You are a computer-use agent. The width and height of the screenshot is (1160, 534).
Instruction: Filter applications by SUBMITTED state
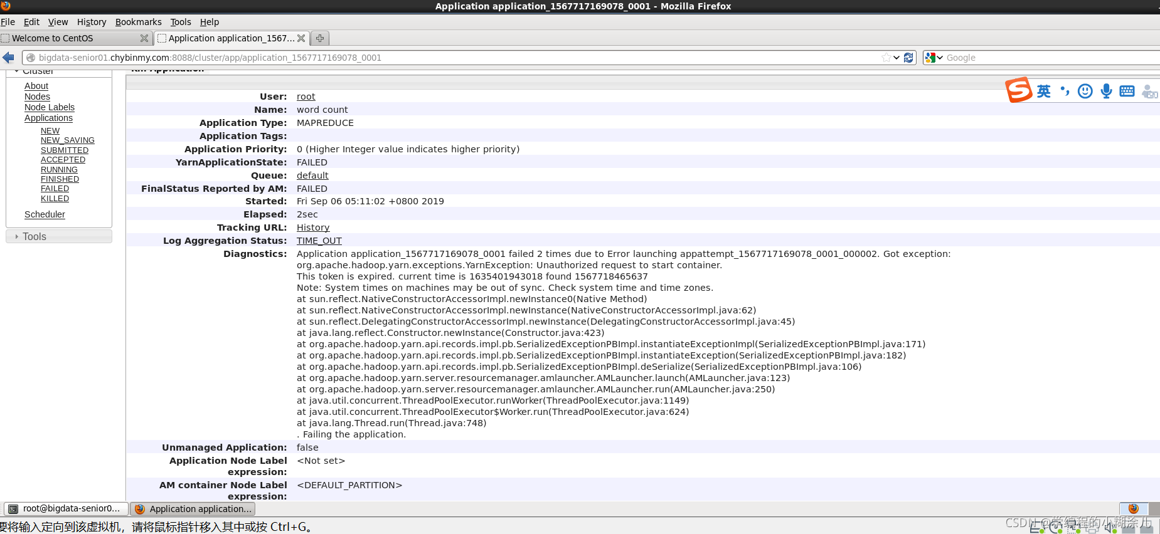point(65,150)
